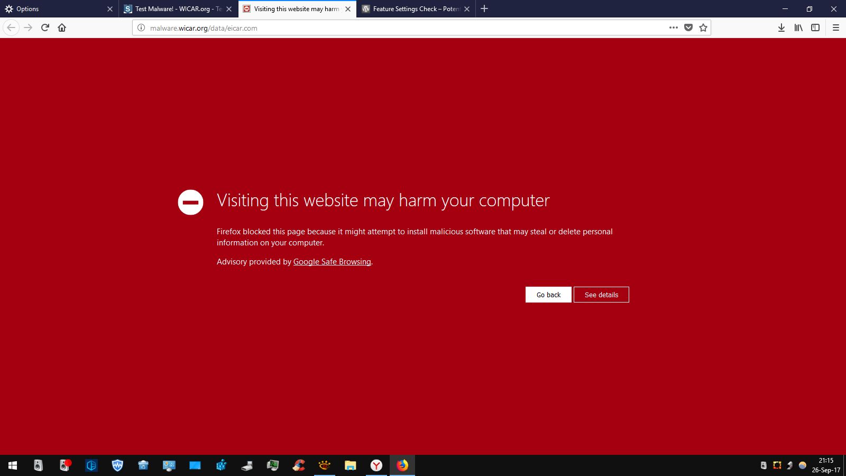
Task: Open the blue hexagon app in taskbar
Action: coord(91,465)
